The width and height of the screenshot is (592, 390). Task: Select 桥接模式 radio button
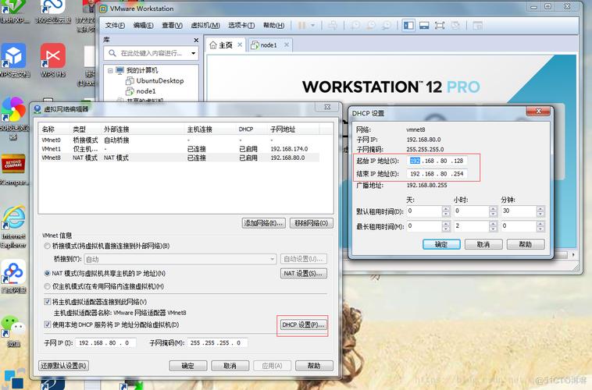[x=47, y=246]
